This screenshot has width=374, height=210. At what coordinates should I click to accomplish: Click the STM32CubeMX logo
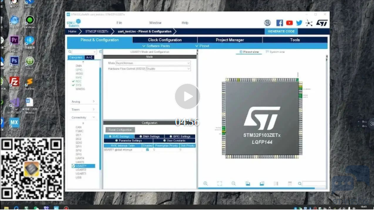(74, 23)
